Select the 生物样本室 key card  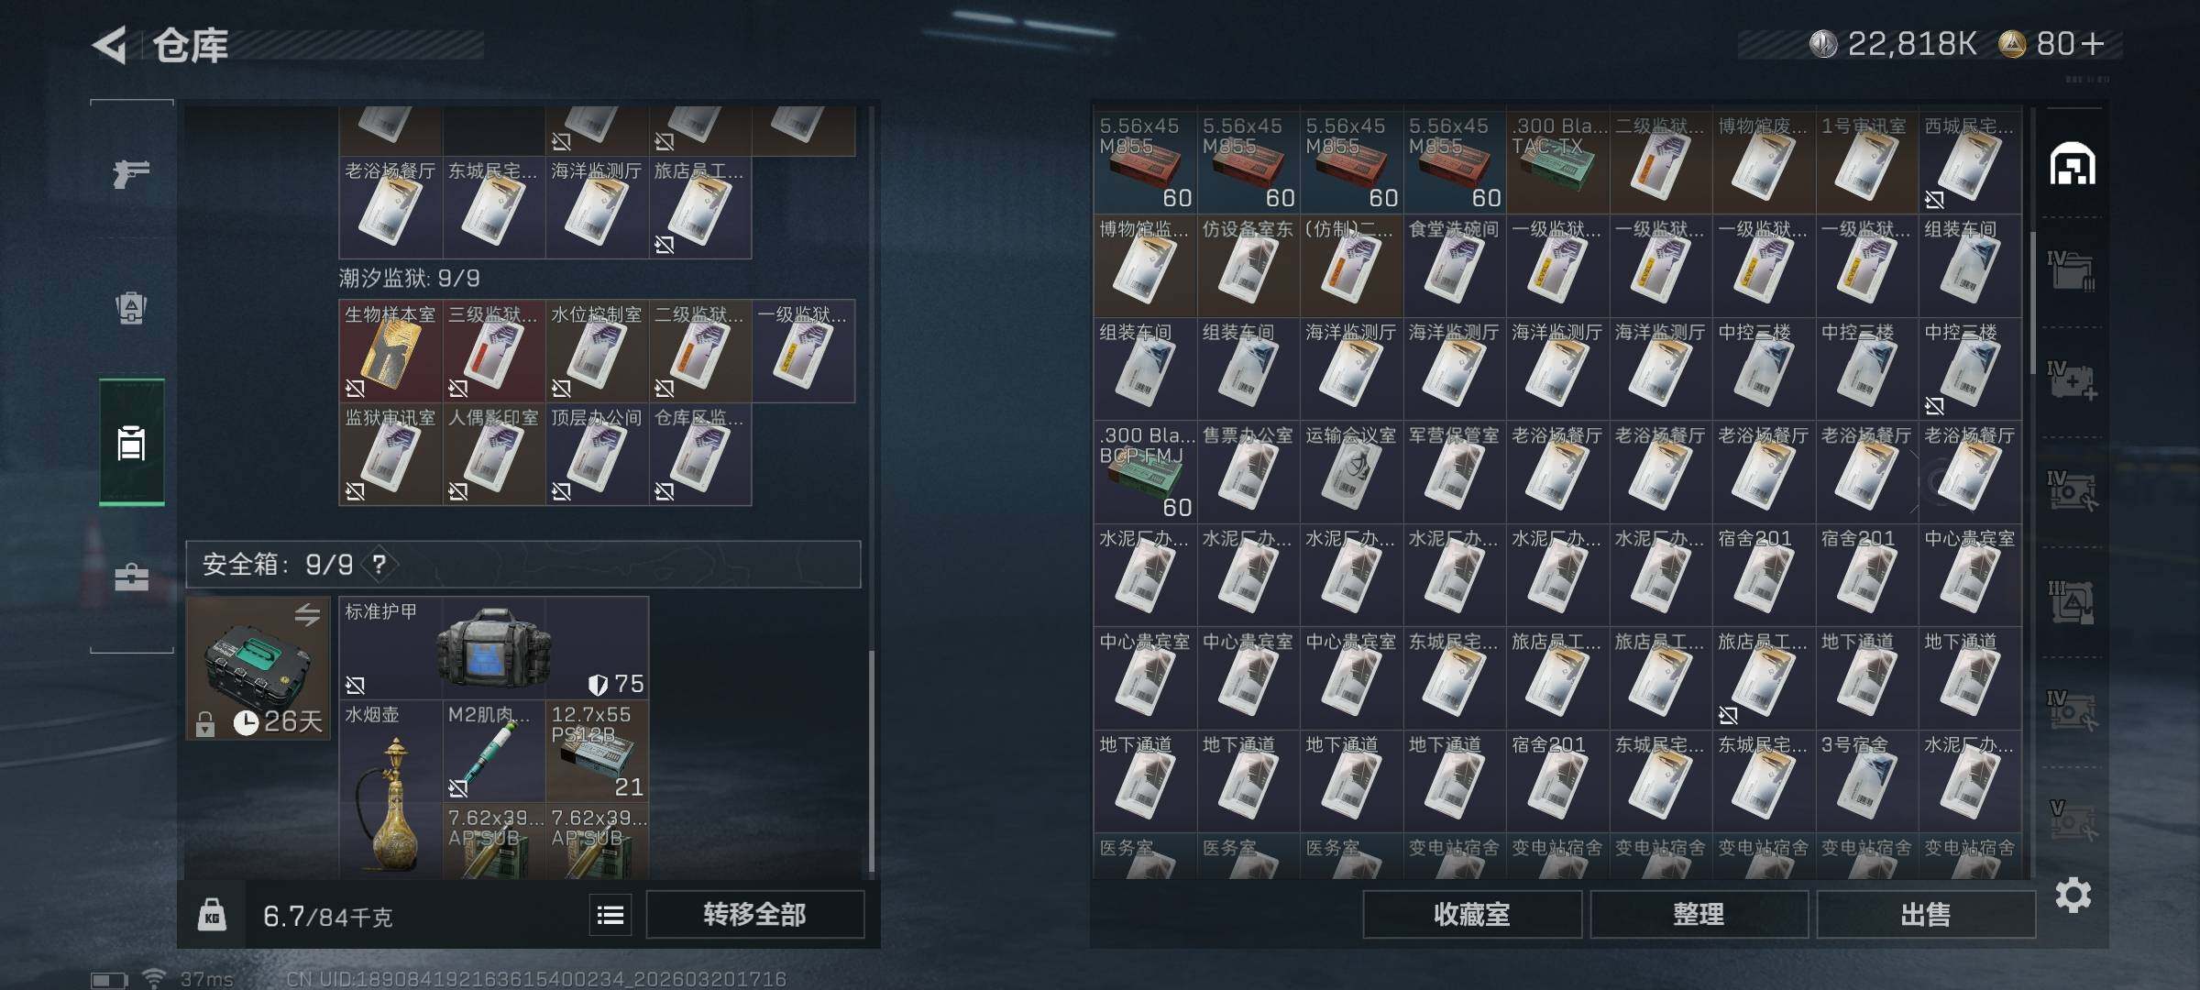point(390,351)
